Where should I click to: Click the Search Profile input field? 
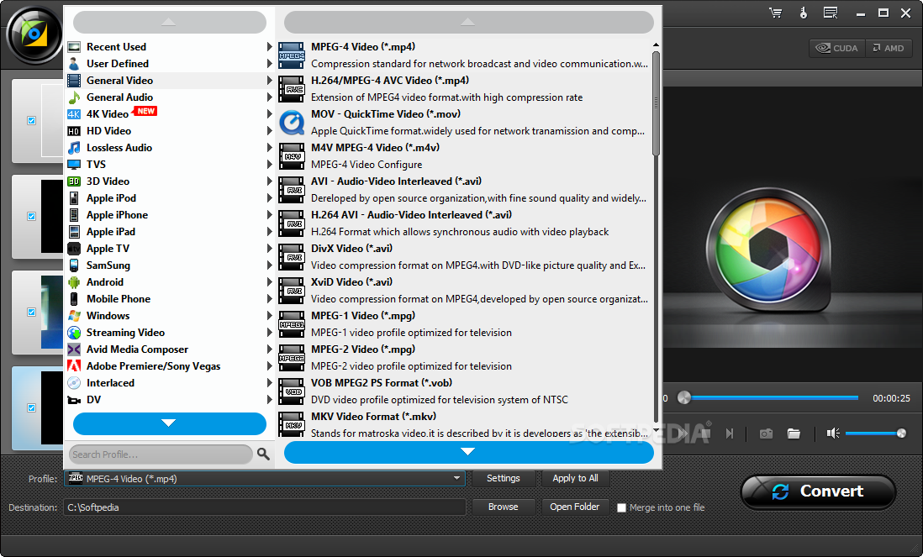point(161,454)
